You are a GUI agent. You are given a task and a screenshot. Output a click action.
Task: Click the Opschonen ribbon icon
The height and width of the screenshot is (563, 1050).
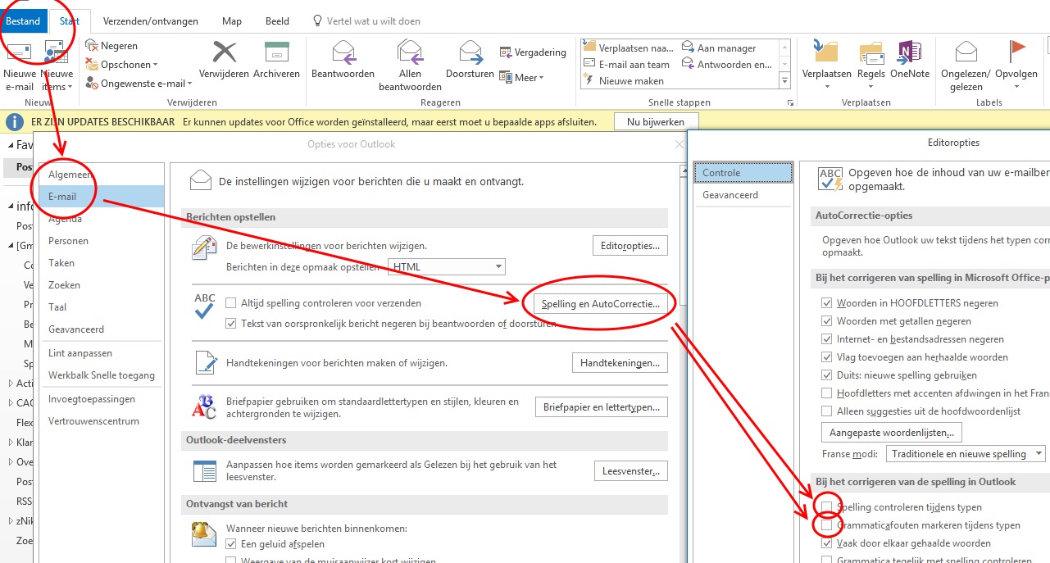click(x=91, y=65)
